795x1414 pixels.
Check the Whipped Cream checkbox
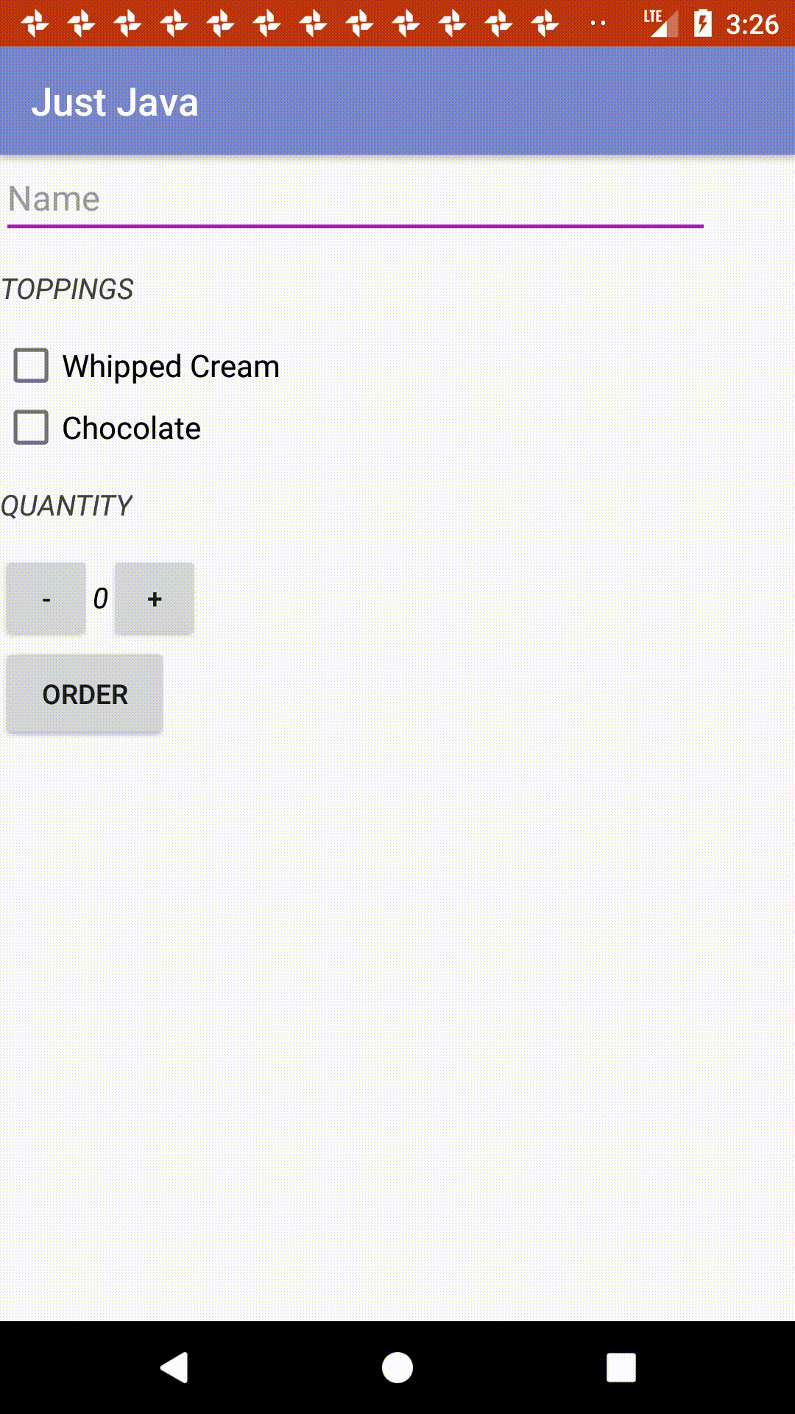pos(32,366)
